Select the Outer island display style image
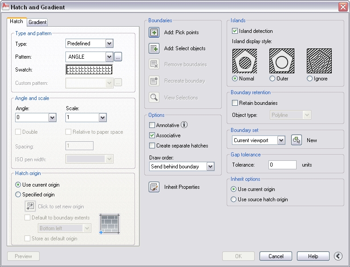Viewport: 350px width, 267px height. pos(281,61)
